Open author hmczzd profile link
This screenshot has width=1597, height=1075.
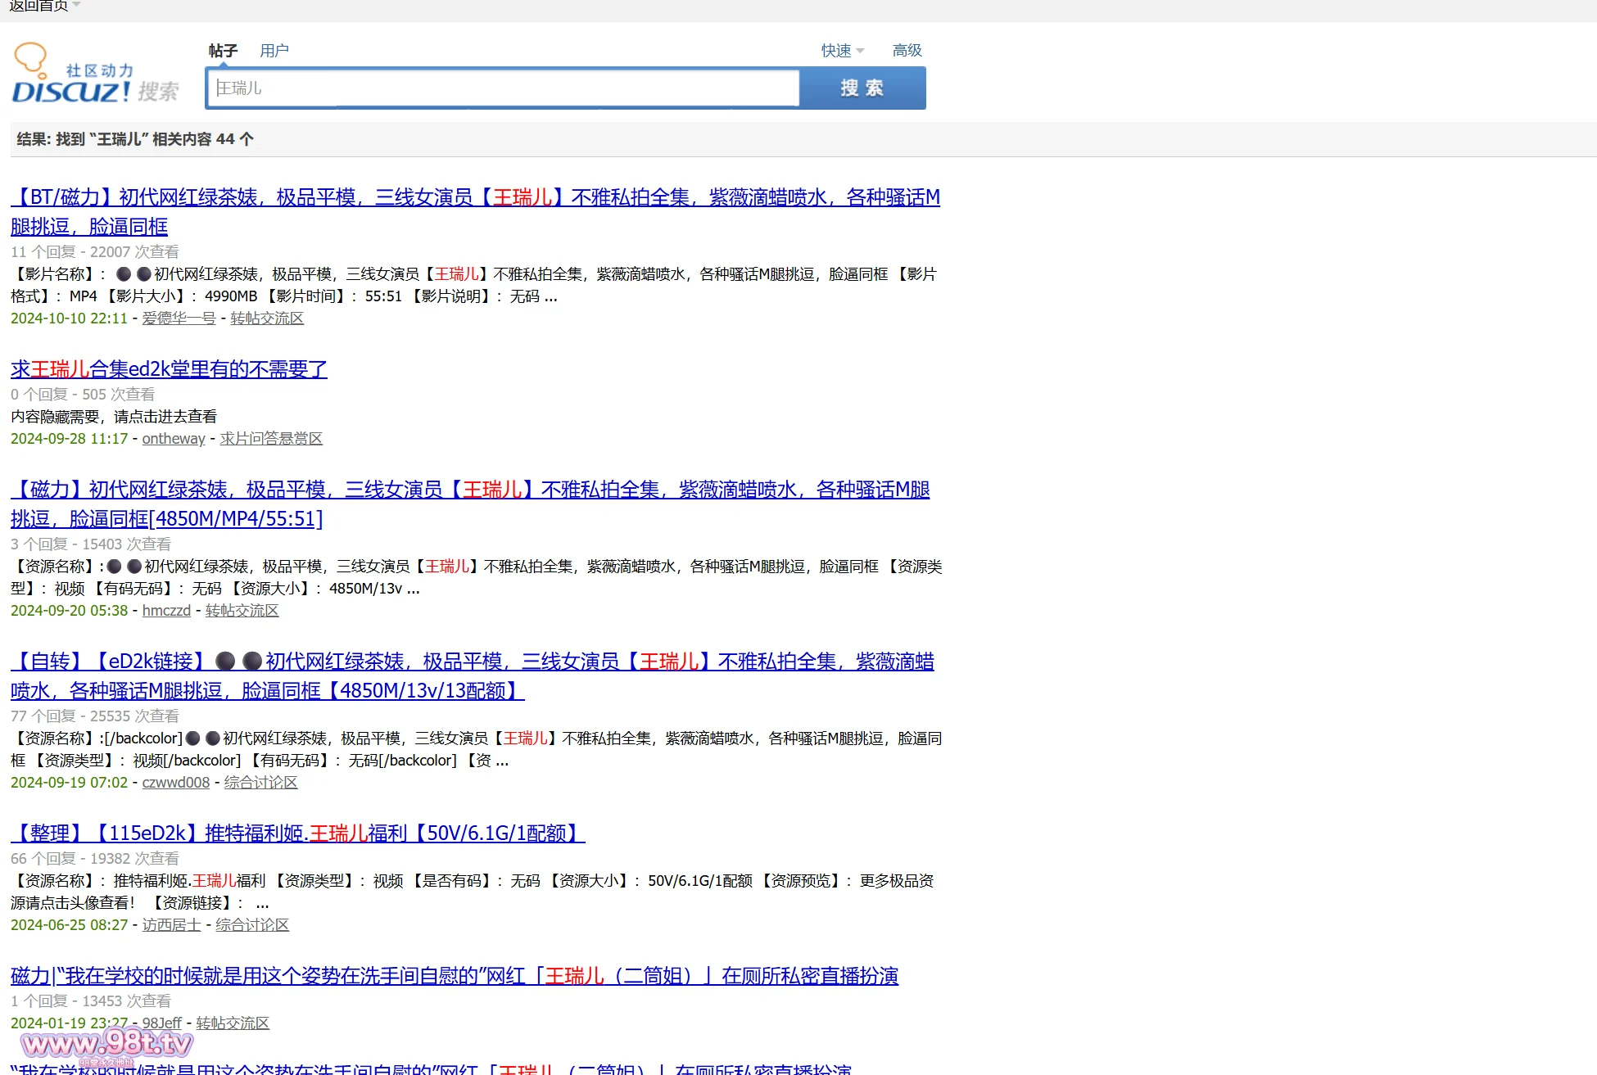[x=166, y=611]
